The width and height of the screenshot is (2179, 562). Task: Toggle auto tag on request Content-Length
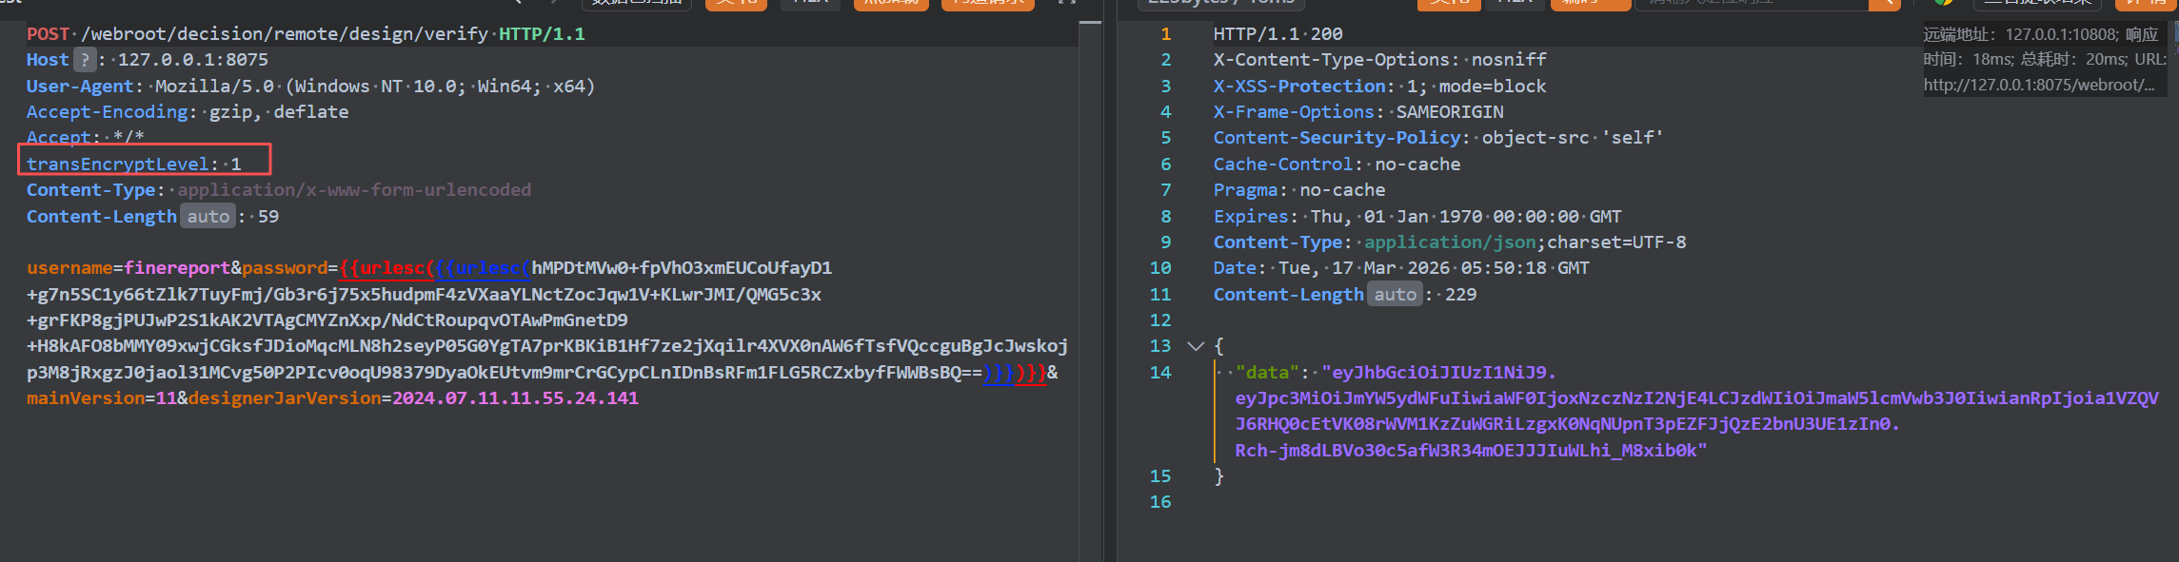208,217
